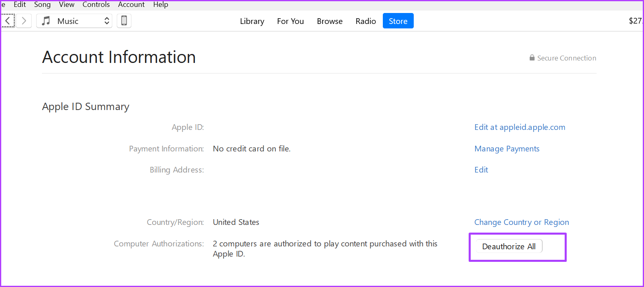Open the Account menu
Image resolution: width=644 pixels, height=287 pixels.
(x=131, y=4)
